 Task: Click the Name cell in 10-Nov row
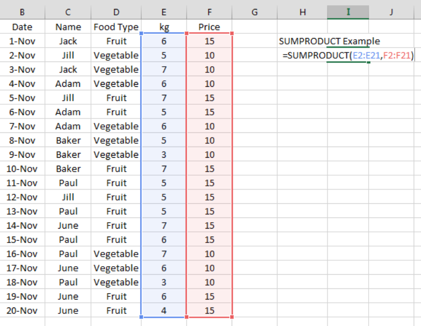pyautogui.click(x=68, y=169)
